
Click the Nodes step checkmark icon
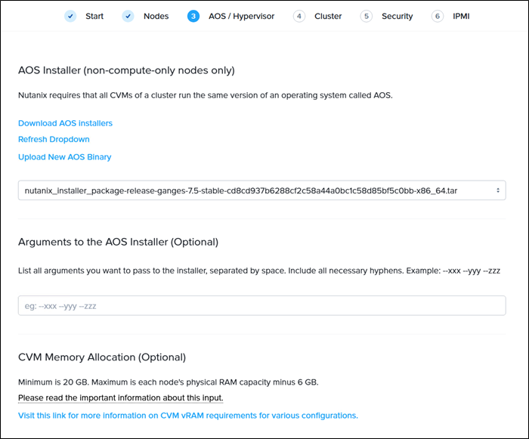tap(128, 16)
